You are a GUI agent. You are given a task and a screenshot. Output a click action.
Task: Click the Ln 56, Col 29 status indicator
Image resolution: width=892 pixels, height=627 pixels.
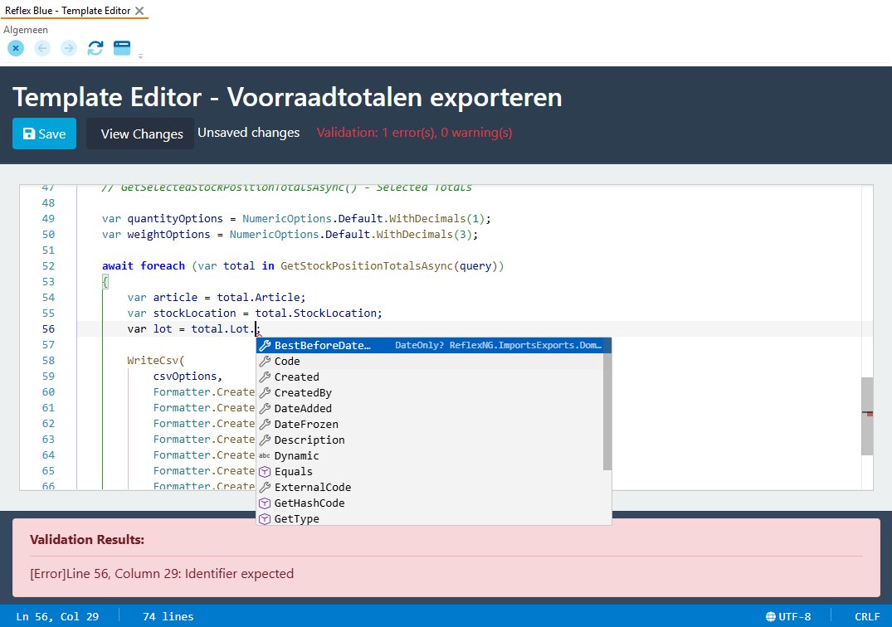tap(57, 617)
